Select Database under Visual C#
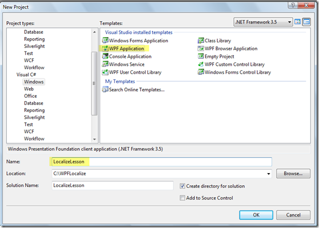Screen dimensions: 319x228 click(34, 103)
